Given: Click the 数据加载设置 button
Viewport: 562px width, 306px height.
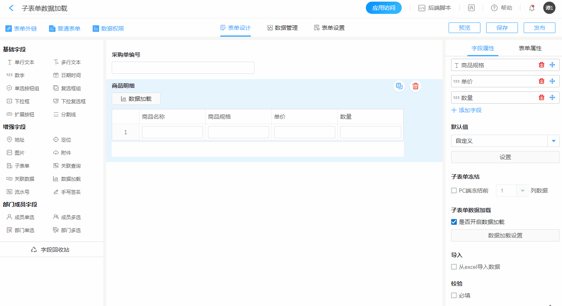Looking at the screenshot, I should pos(505,235).
